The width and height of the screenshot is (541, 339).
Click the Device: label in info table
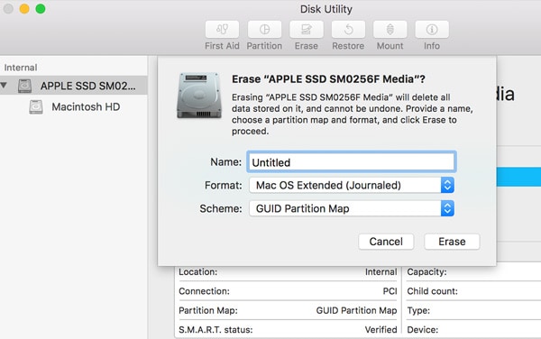tap(423, 330)
